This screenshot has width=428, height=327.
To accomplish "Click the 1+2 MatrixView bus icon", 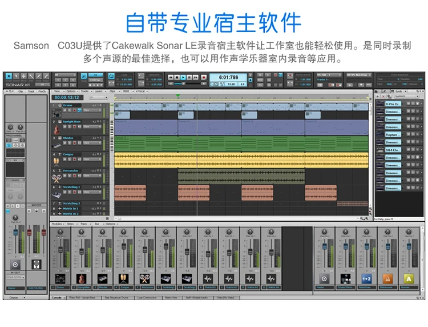I will click(x=366, y=279).
